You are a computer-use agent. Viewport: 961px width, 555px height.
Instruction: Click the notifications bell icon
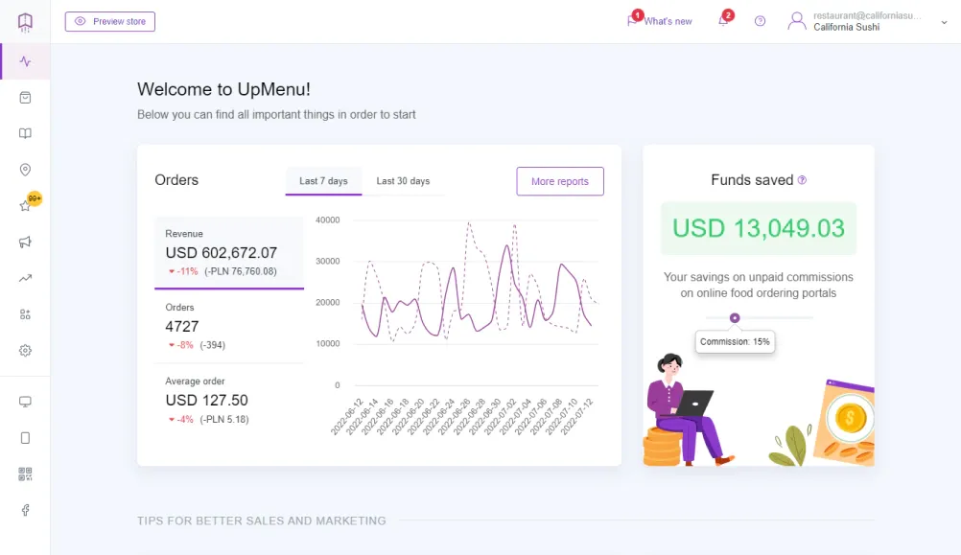(723, 21)
